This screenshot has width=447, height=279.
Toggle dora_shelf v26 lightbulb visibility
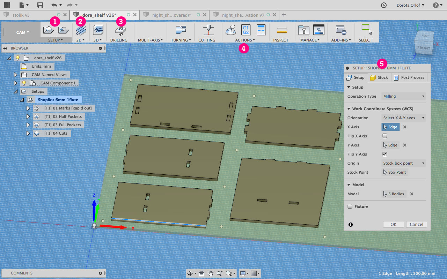pos(18,58)
